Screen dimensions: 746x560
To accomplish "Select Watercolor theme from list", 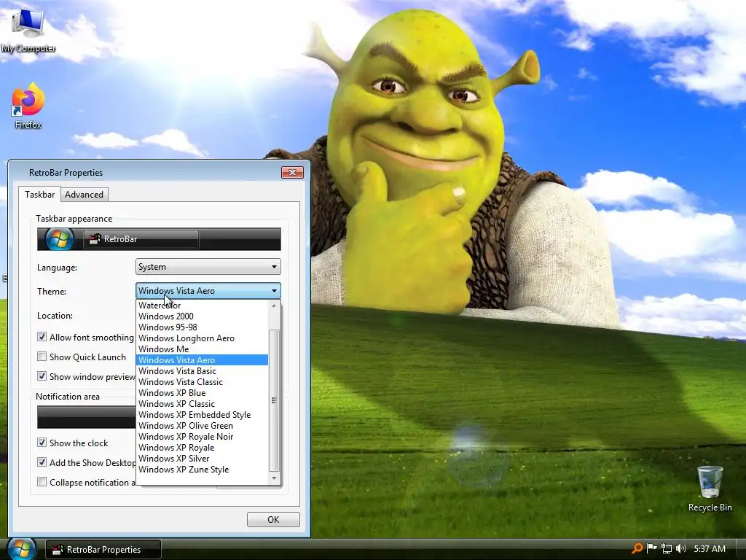I will 203,306.
